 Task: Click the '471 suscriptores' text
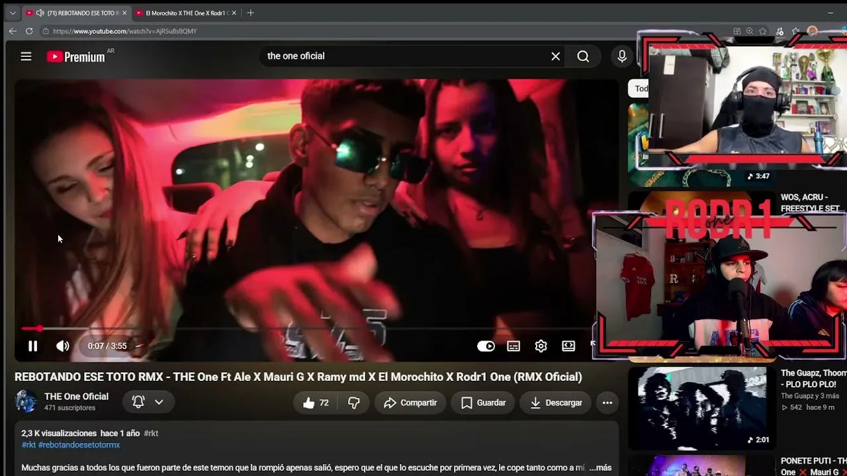pyautogui.click(x=70, y=408)
